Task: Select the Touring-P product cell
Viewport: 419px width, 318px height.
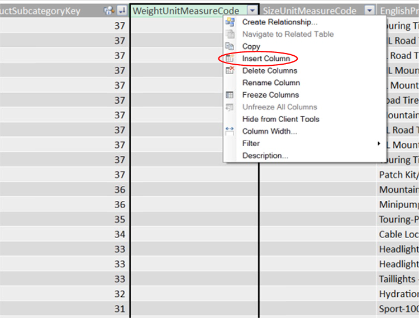Action: [x=398, y=219]
